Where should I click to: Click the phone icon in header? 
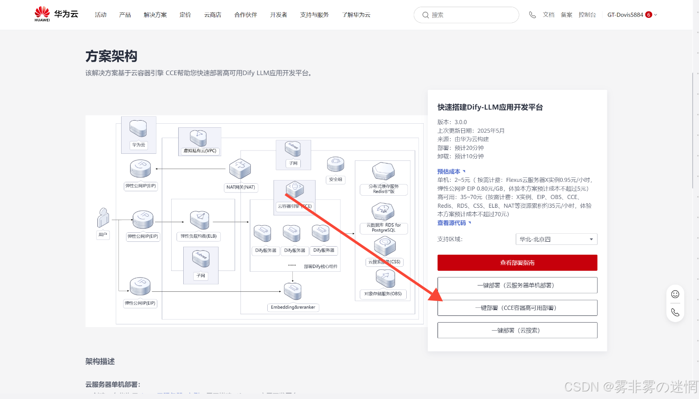pyautogui.click(x=532, y=15)
